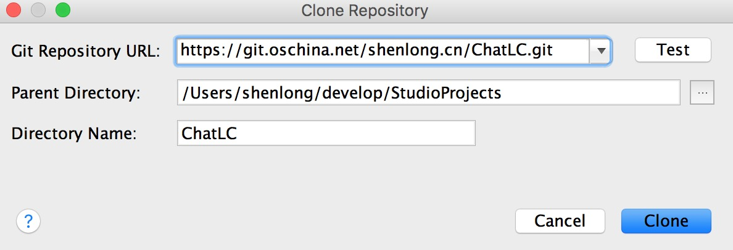This screenshot has height=250, width=733.
Task: Focus the Git Repository URL field
Action: [x=383, y=50]
